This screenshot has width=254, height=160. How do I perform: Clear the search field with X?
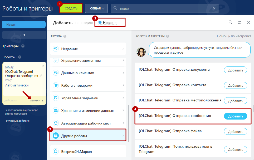click(214, 8)
